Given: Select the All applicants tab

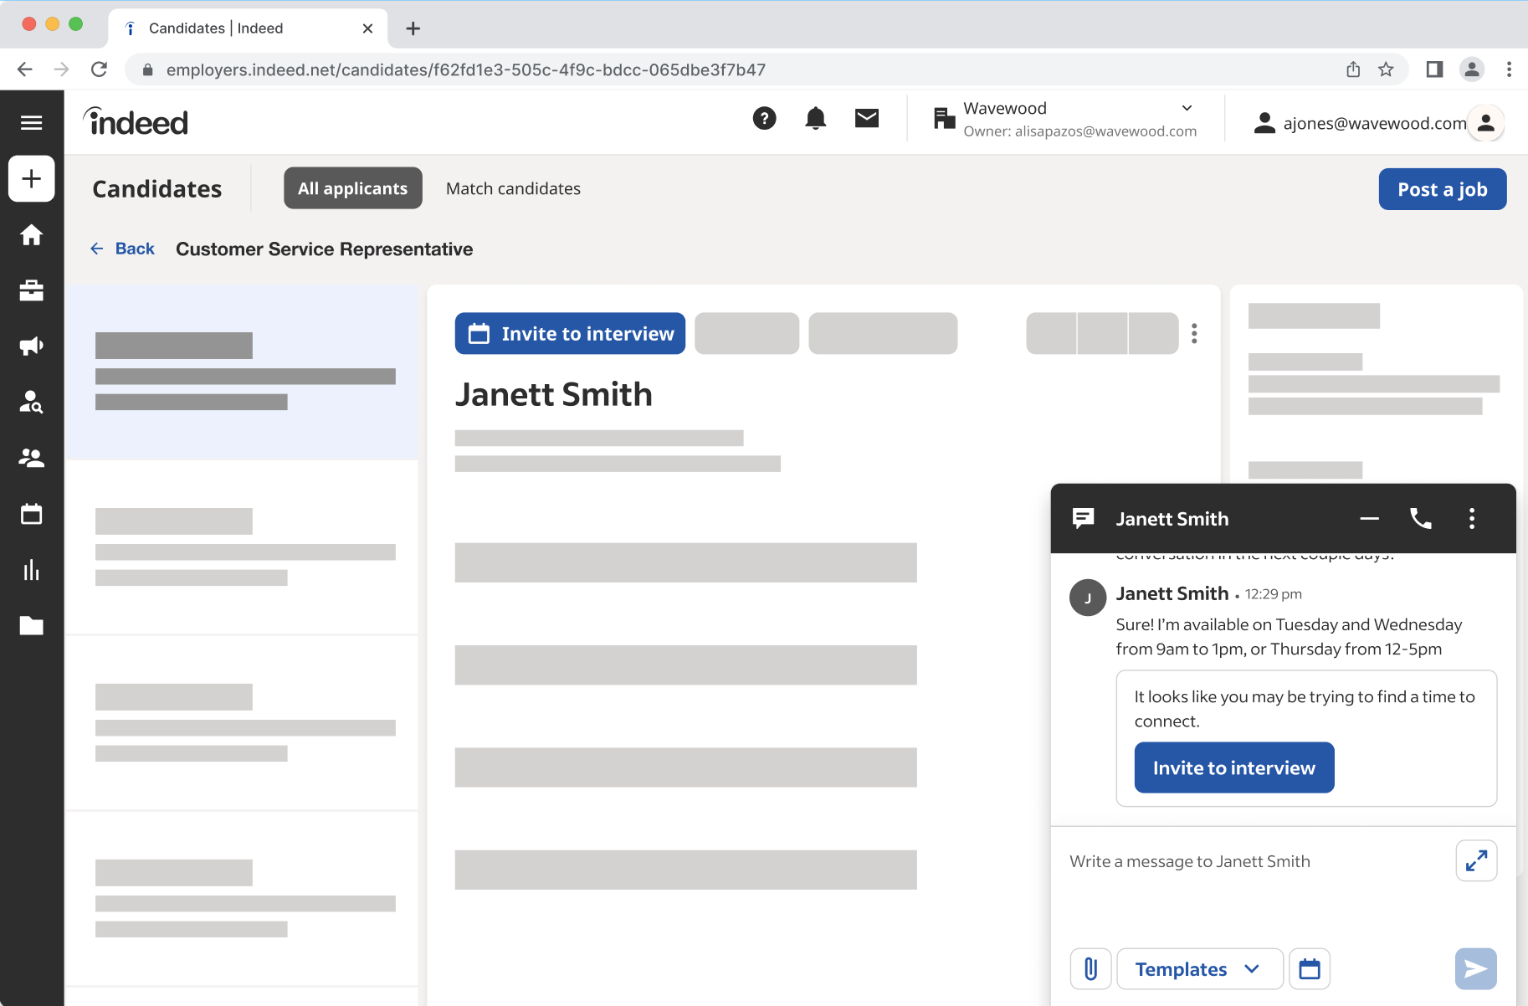Looking at the screenshot, I should click(352, 189).
